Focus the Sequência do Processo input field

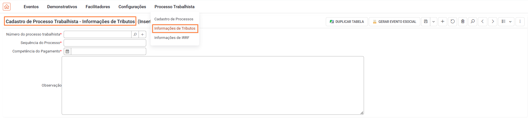pyautogui.click(x=105, y=43)
